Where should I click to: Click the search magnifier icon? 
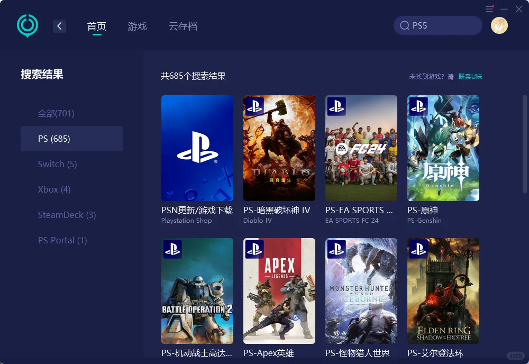click(404, 25)
